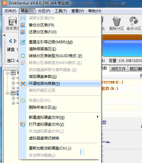Click the 打开虚拟硬盘文件 icon
The height and width of the screenshot is (163, 142).
tap(23, 124)
